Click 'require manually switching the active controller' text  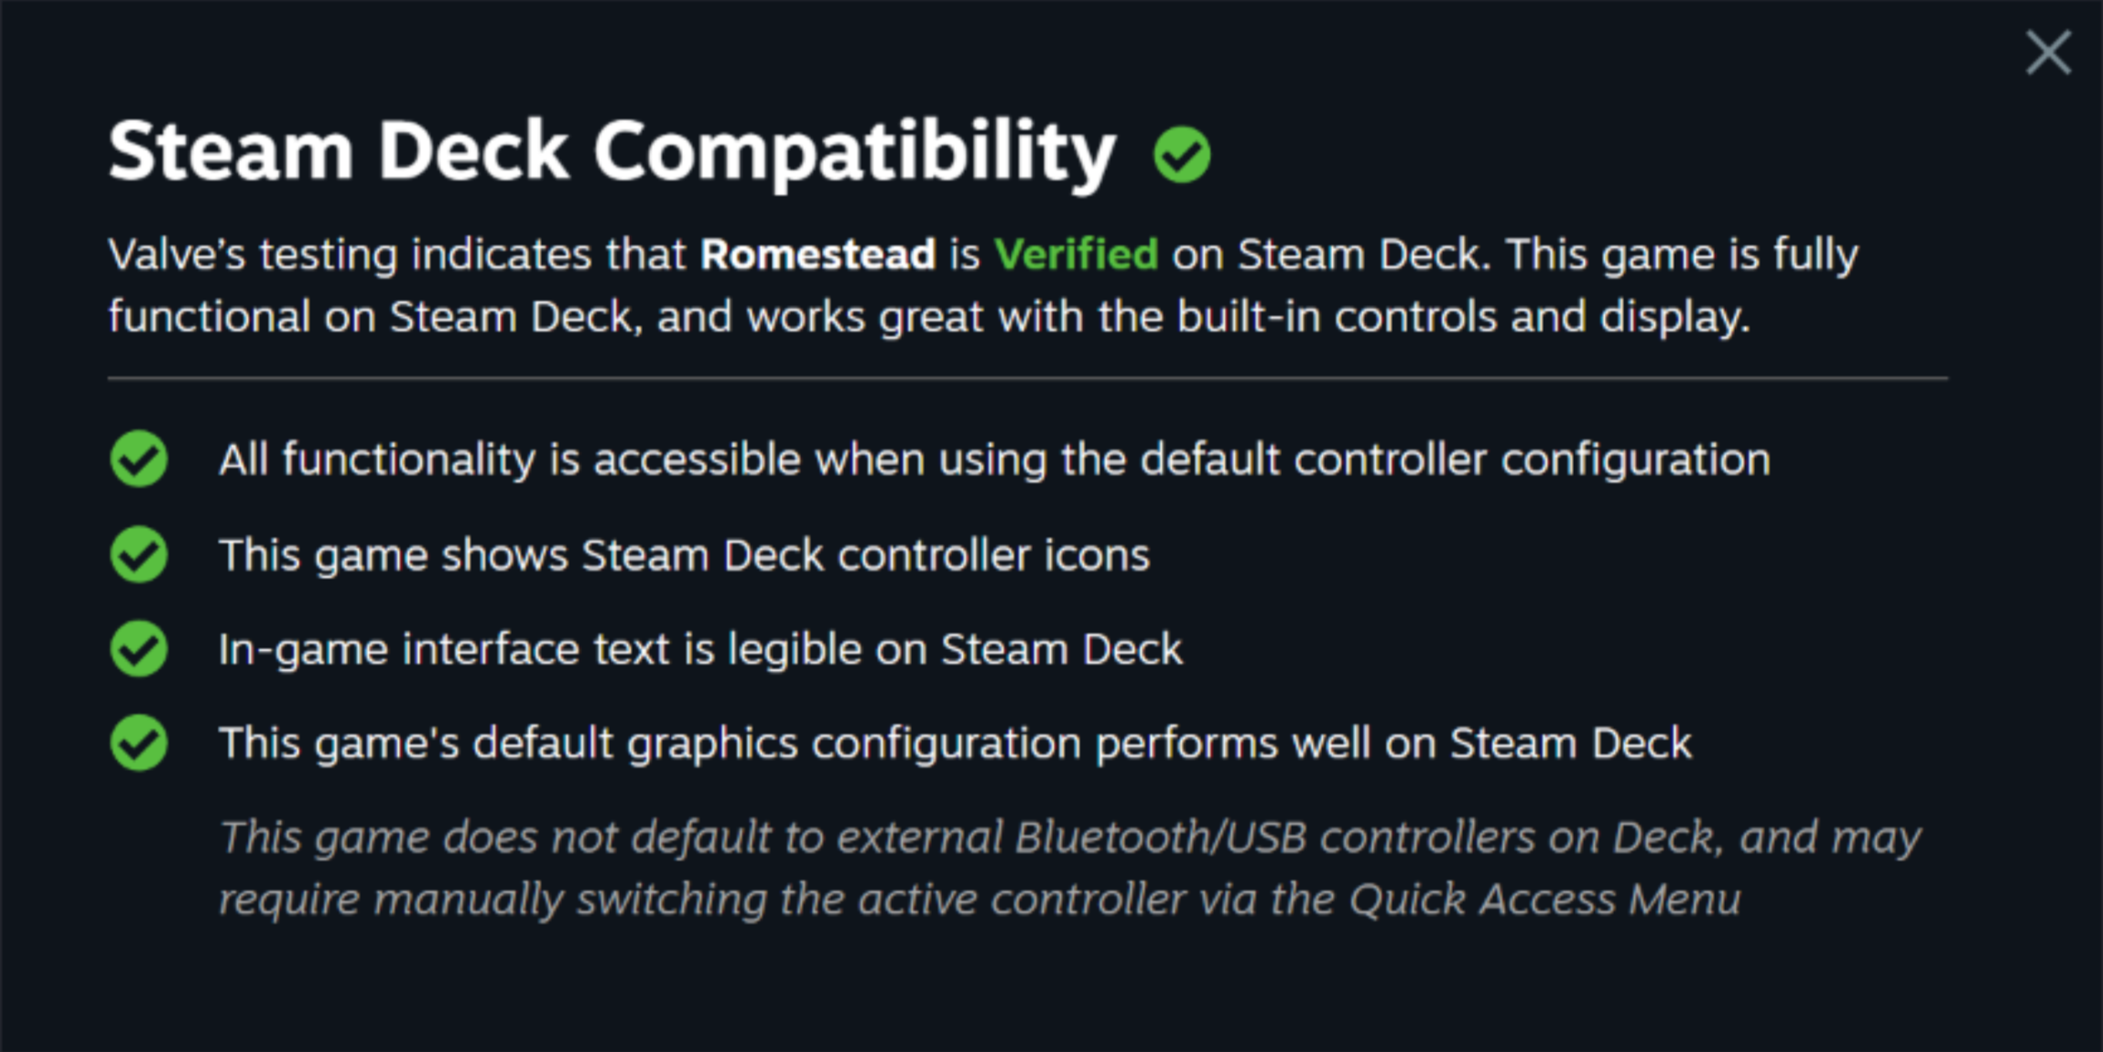(x=703, y=899)
